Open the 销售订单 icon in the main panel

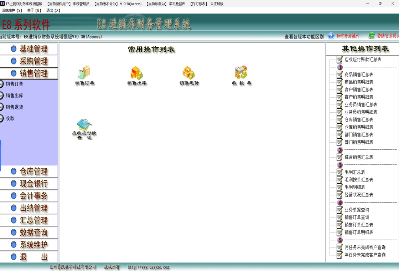point(84,73)
